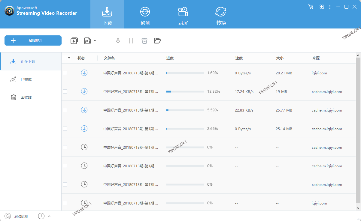Open the 录屏 (Record) screen recorder

(183, 14)
